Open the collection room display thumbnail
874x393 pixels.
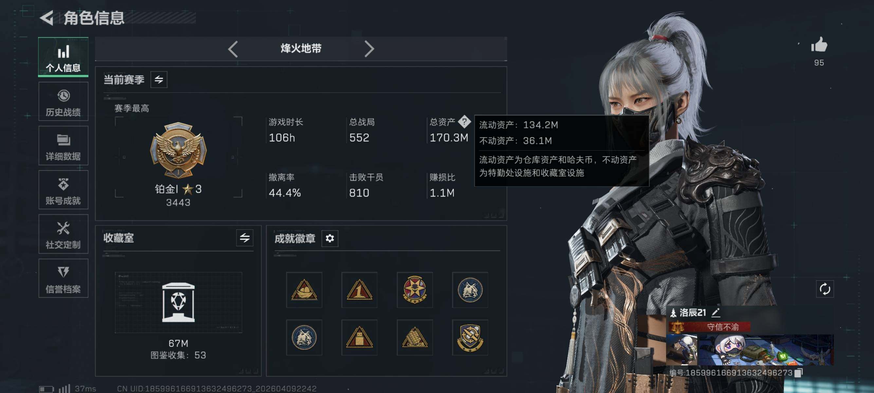point(178,302)
